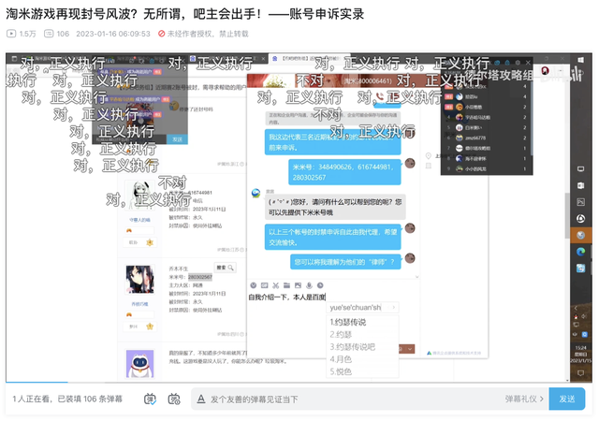In the video, click the ranking panel gear icon
Viewport: 599px width, 421px height.
coord(518,63)
